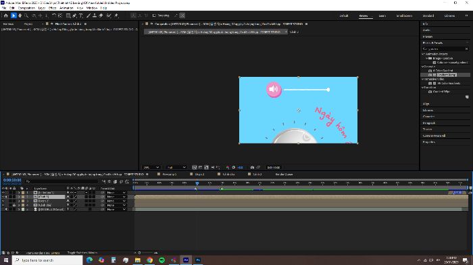Click layer 2 label color swatch
The width and height of the screenshot is (473, 265).
coord(23,197)
